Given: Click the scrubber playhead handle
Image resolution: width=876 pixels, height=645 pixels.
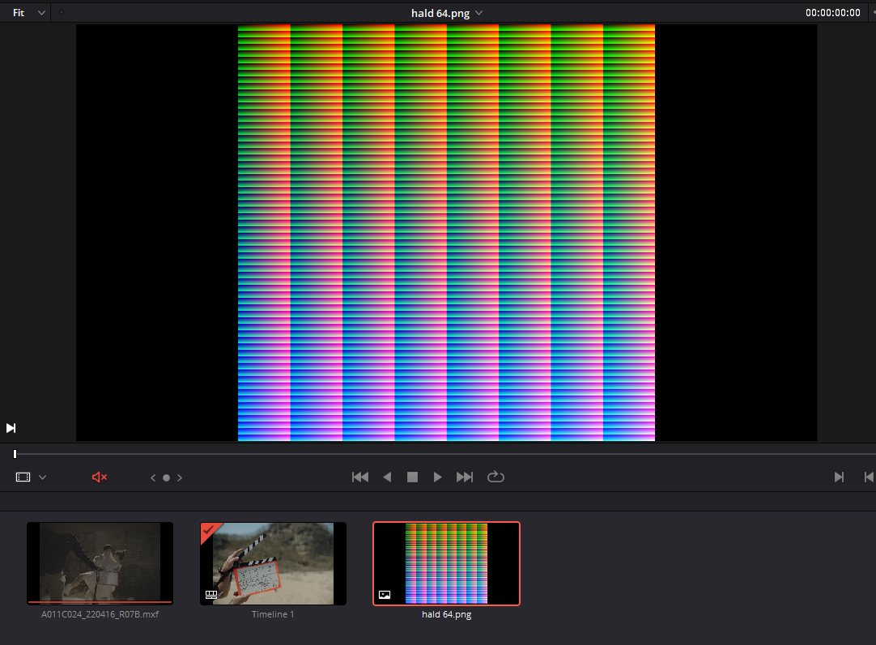Looking at the screenshot, I should coord(15,453).
